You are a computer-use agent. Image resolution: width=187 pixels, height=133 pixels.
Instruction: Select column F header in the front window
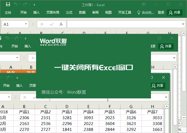tap(110, 106)
